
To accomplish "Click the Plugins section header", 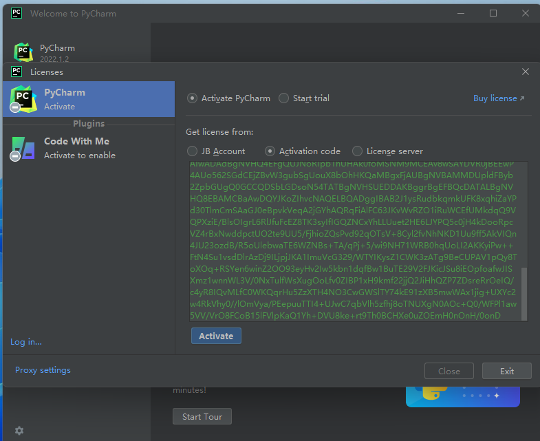I will tap(89, 123).
